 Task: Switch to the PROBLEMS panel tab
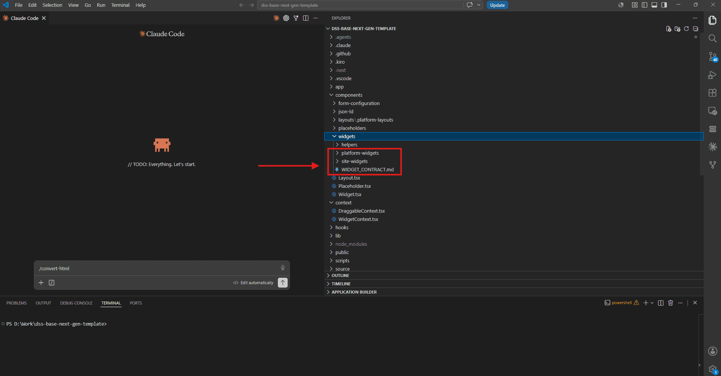point(17,303)
